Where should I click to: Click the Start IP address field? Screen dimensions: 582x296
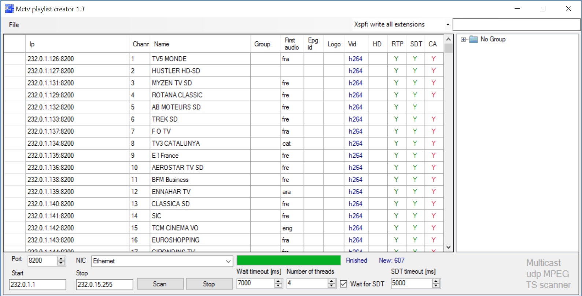pos(37,284)
